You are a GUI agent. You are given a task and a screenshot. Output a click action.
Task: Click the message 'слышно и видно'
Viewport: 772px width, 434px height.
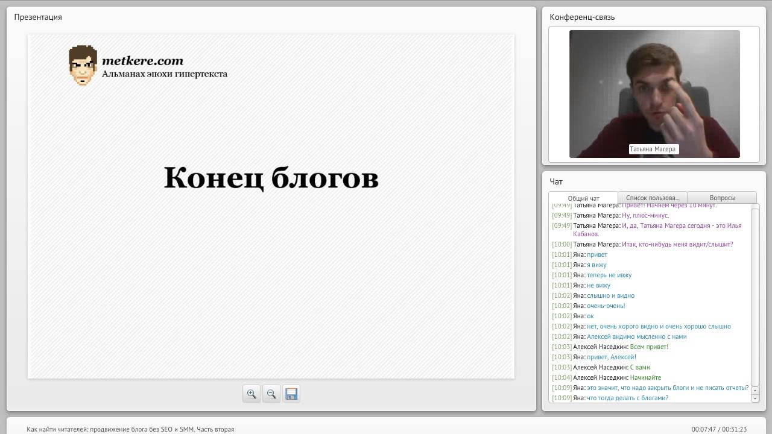point(610,295)
